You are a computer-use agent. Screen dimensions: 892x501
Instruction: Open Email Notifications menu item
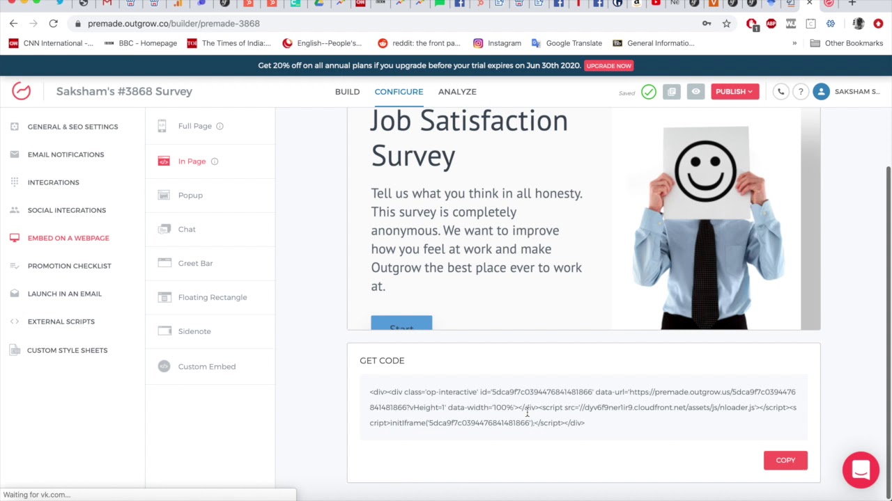click(x=66, y=154)
